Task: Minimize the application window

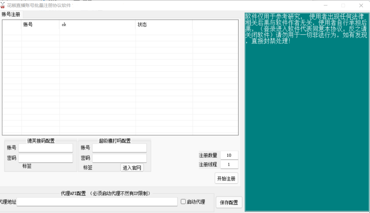Action: point(325,5)
